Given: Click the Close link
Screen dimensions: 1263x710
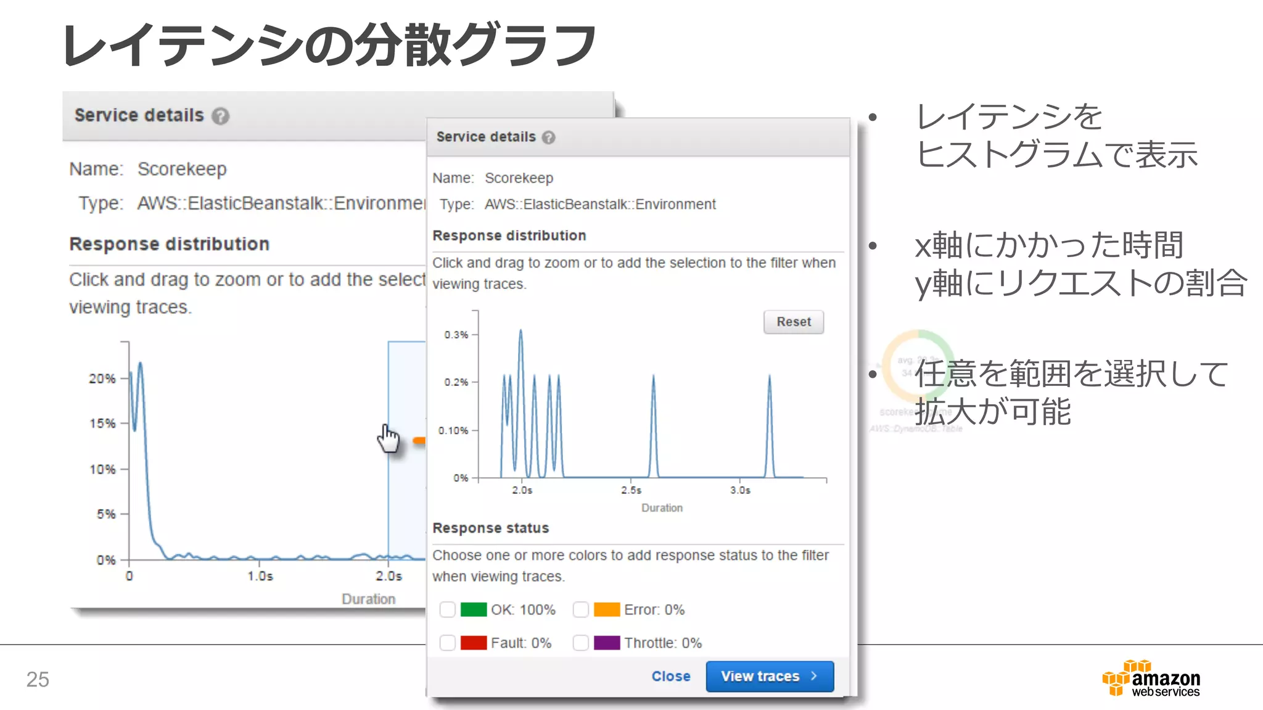Looking at the screenshot, I should pos(670,676).
